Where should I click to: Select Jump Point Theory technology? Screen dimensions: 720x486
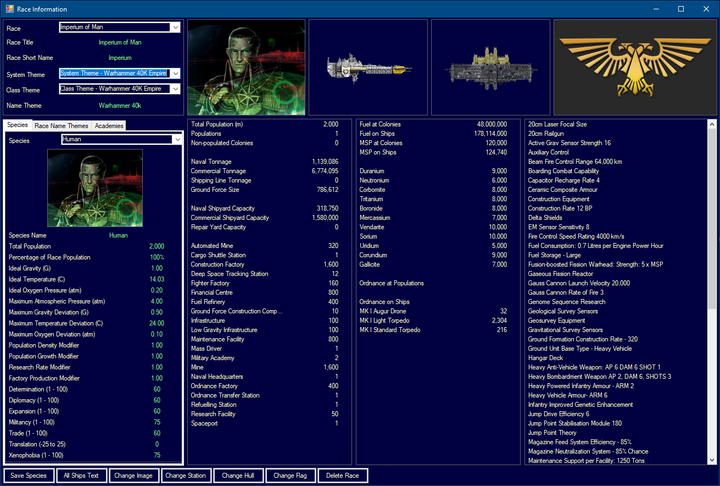(552, 433)
